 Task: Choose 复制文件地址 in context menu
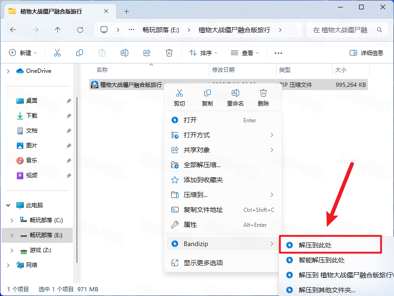[222, 210]
